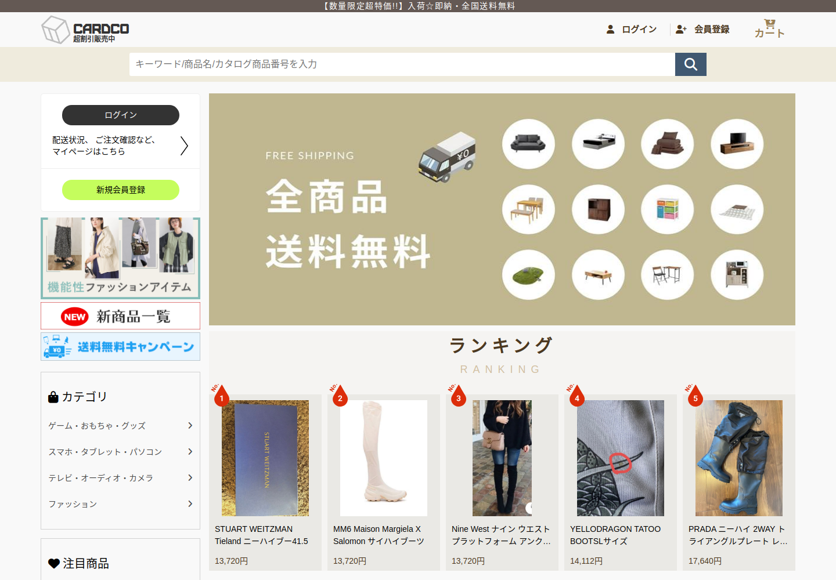This screenshot has width=836, height=580.
Task: Open the STUART WEITZMAN box product image
Action: (x=265, y=458)
